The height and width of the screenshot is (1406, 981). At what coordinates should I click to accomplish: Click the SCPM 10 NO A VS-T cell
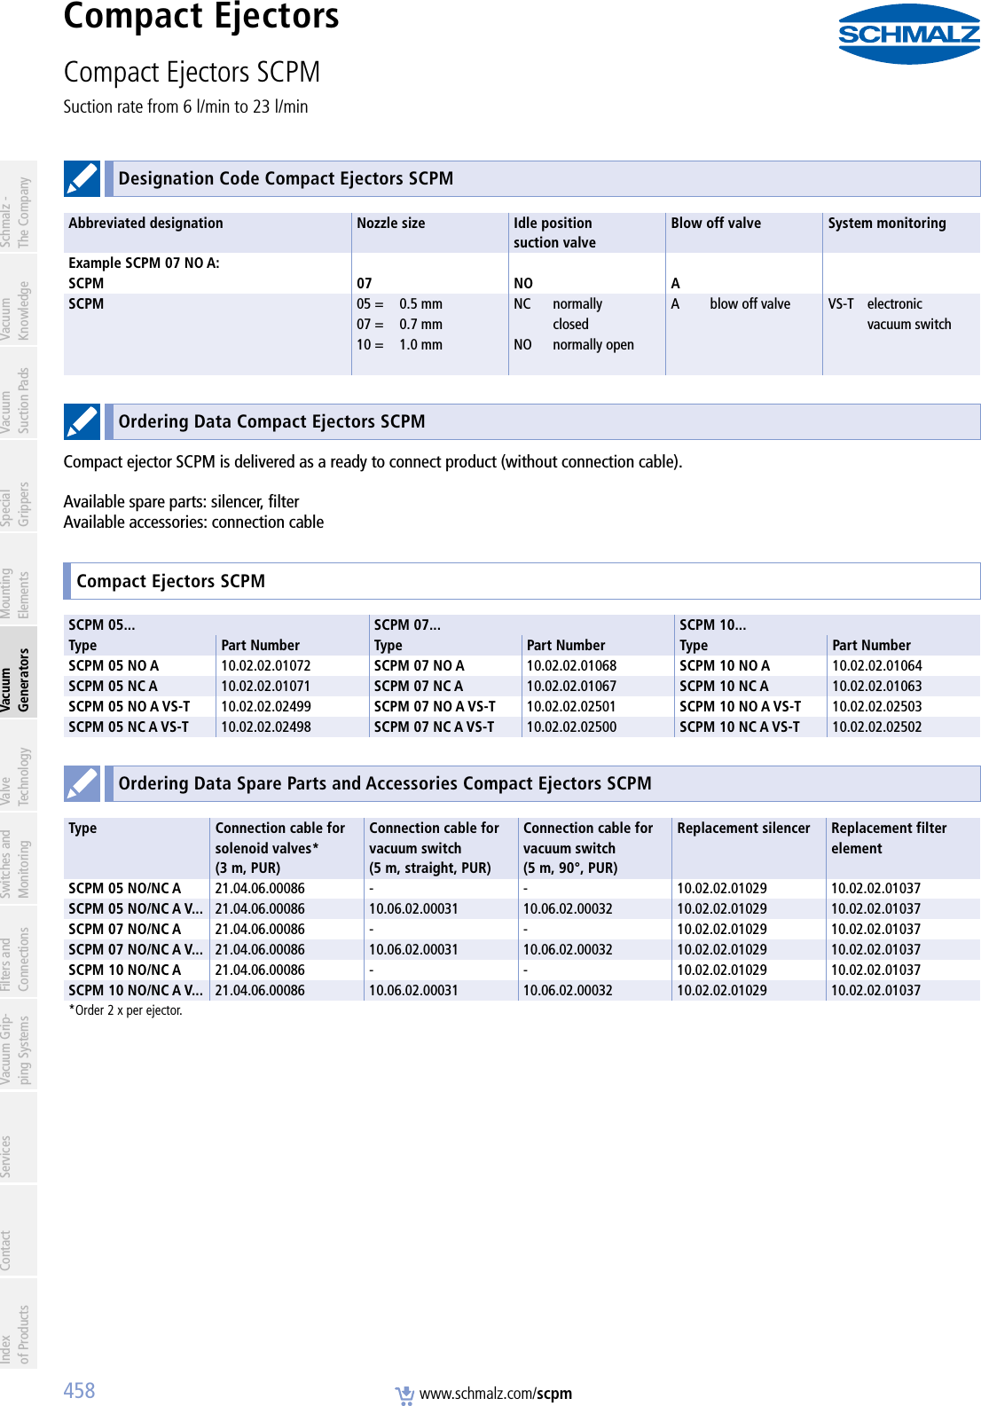point(740,706)
